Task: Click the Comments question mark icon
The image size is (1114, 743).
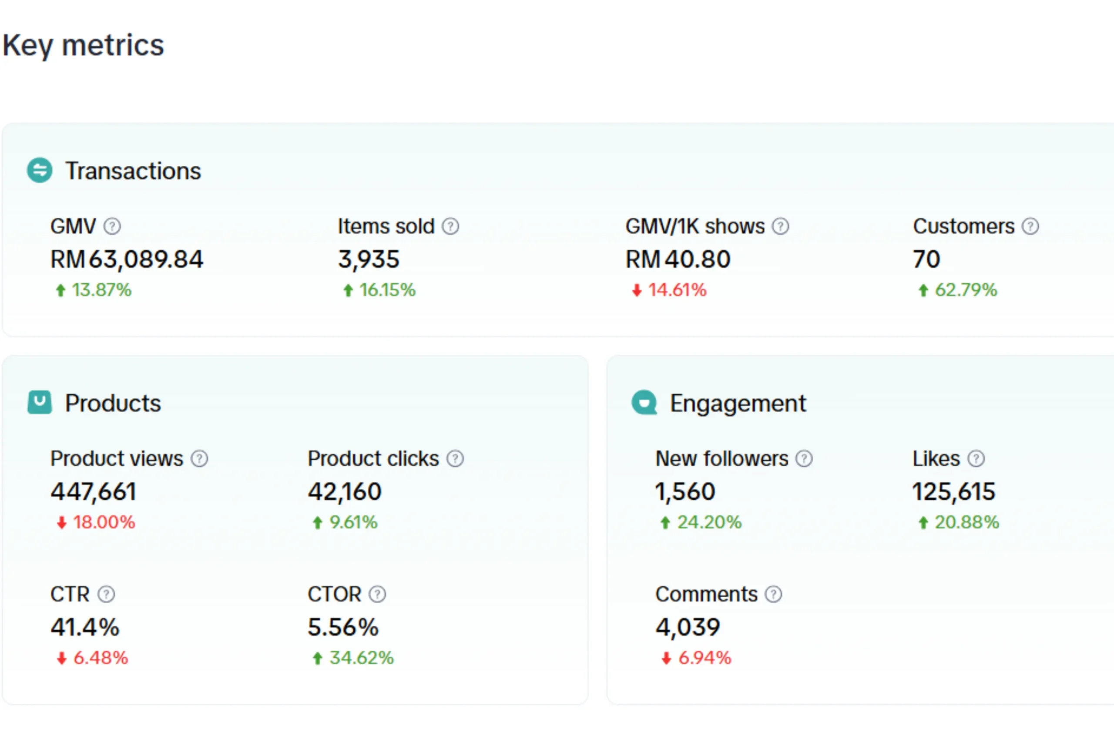Action: pos(773,594)
